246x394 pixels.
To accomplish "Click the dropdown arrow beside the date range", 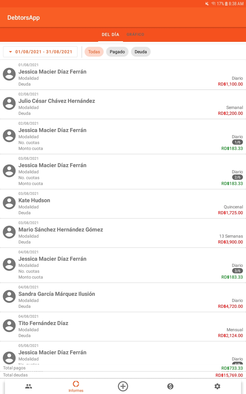I will (10, 52).
